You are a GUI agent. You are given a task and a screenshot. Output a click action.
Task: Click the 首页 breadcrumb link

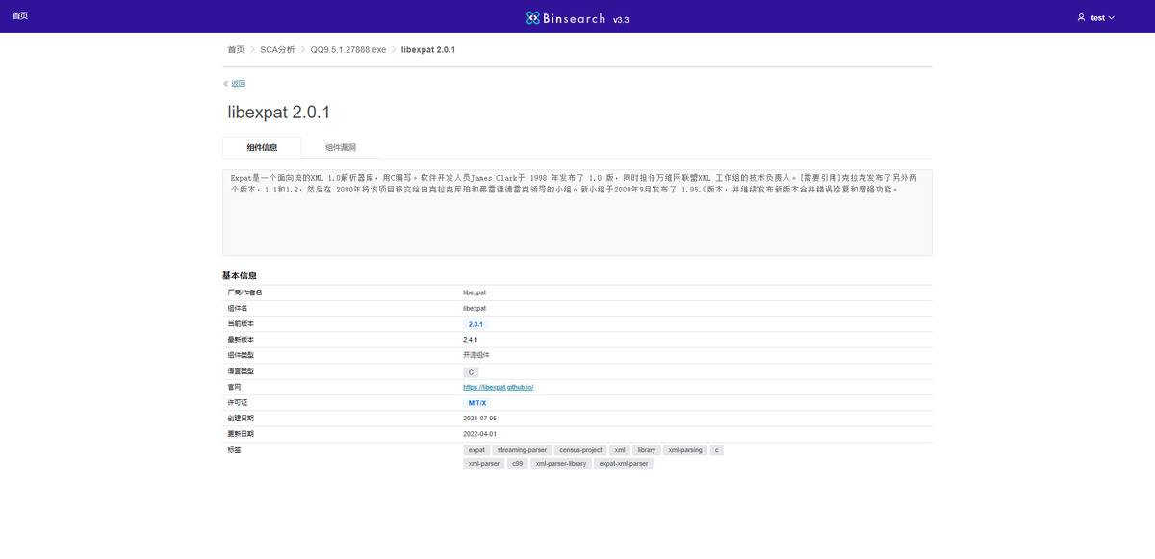point(234,49)
